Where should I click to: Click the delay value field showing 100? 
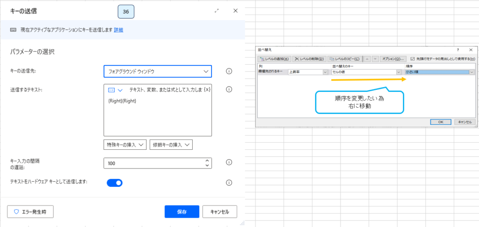[x=153, y=163]
